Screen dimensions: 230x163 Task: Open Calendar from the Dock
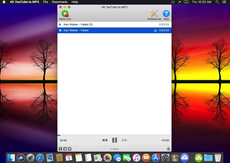coord(69,158)
